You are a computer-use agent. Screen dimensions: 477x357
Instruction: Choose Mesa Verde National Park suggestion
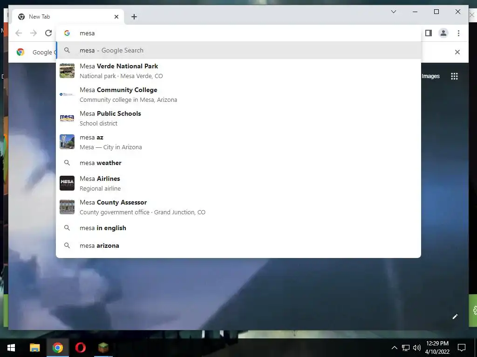(238, 71)
